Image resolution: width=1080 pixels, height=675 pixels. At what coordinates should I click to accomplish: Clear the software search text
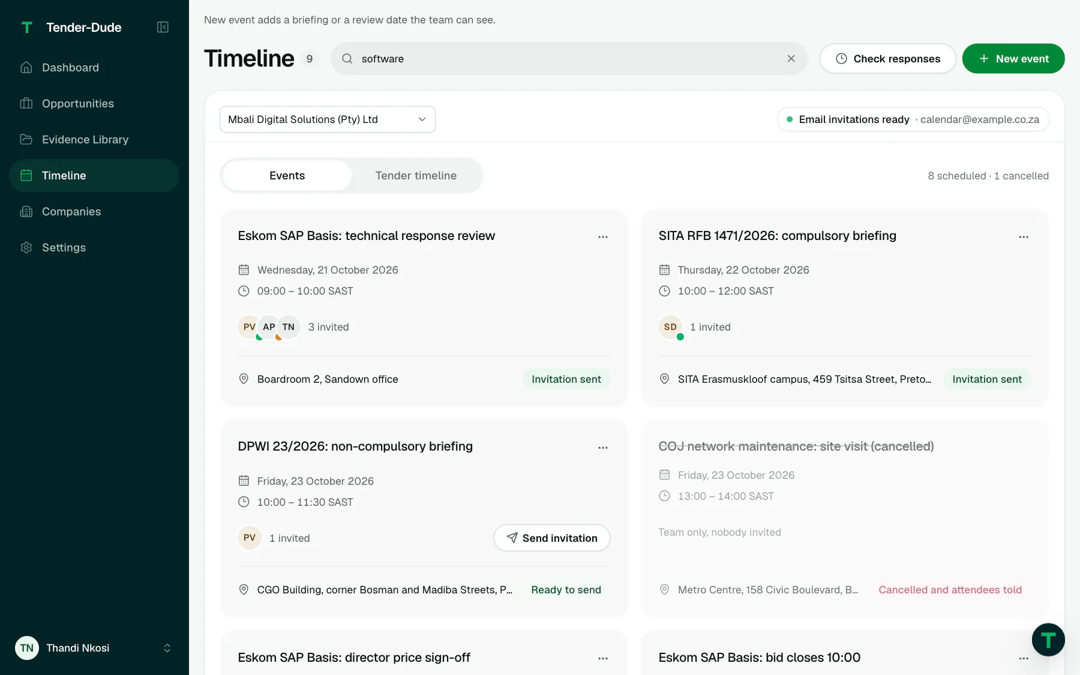point(791,58)
